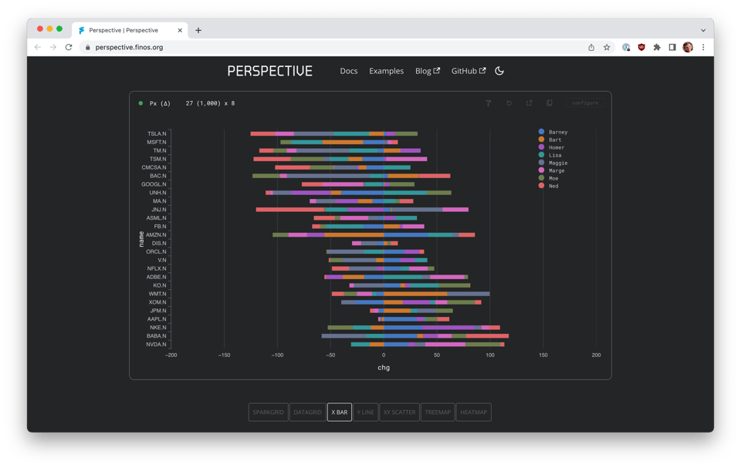Reload the page
This screenshot has width=741, height=468.
[x=69, y=47]
